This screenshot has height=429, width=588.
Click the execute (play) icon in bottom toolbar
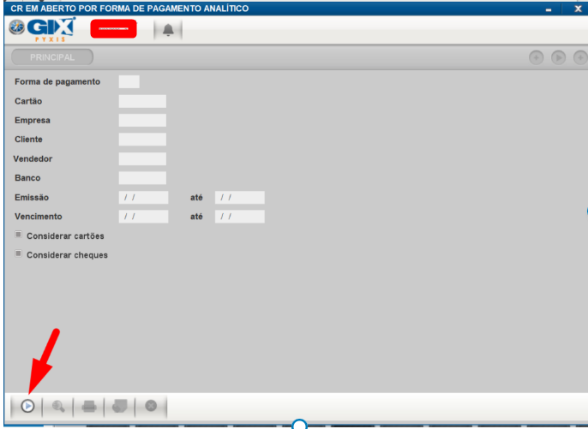tap(27, 406)
